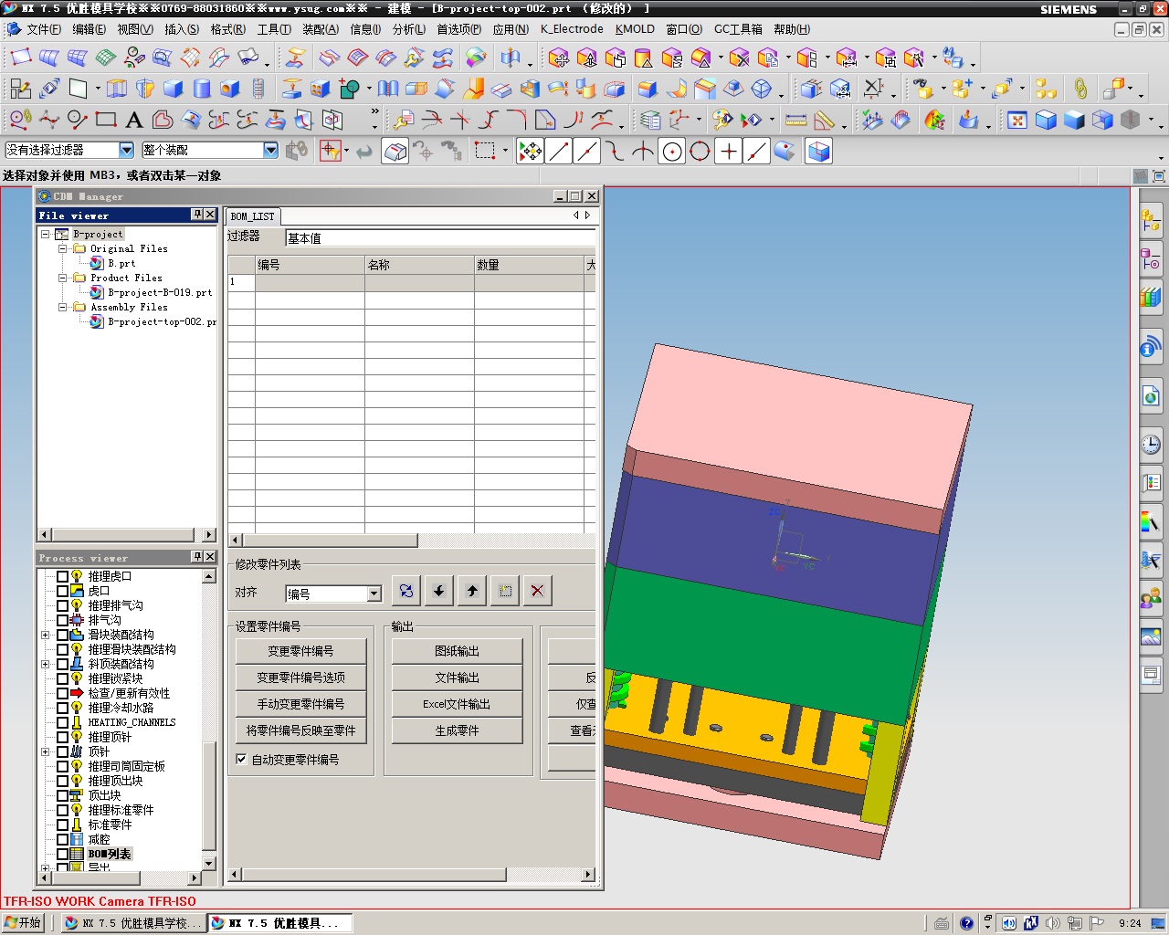Open the 对齐 编号 dropdown
Screen dimensions: 1169x935
pos(374,594)
